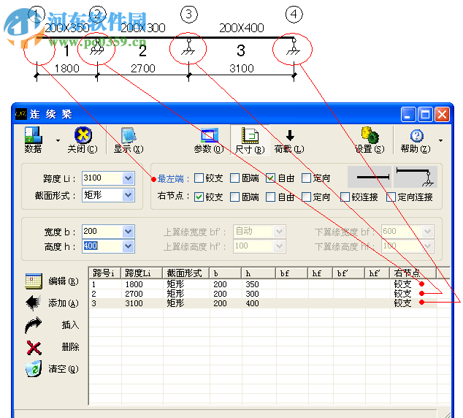Check 铰支 for 最左端
The image size is (463, 418).
point(199,178)
